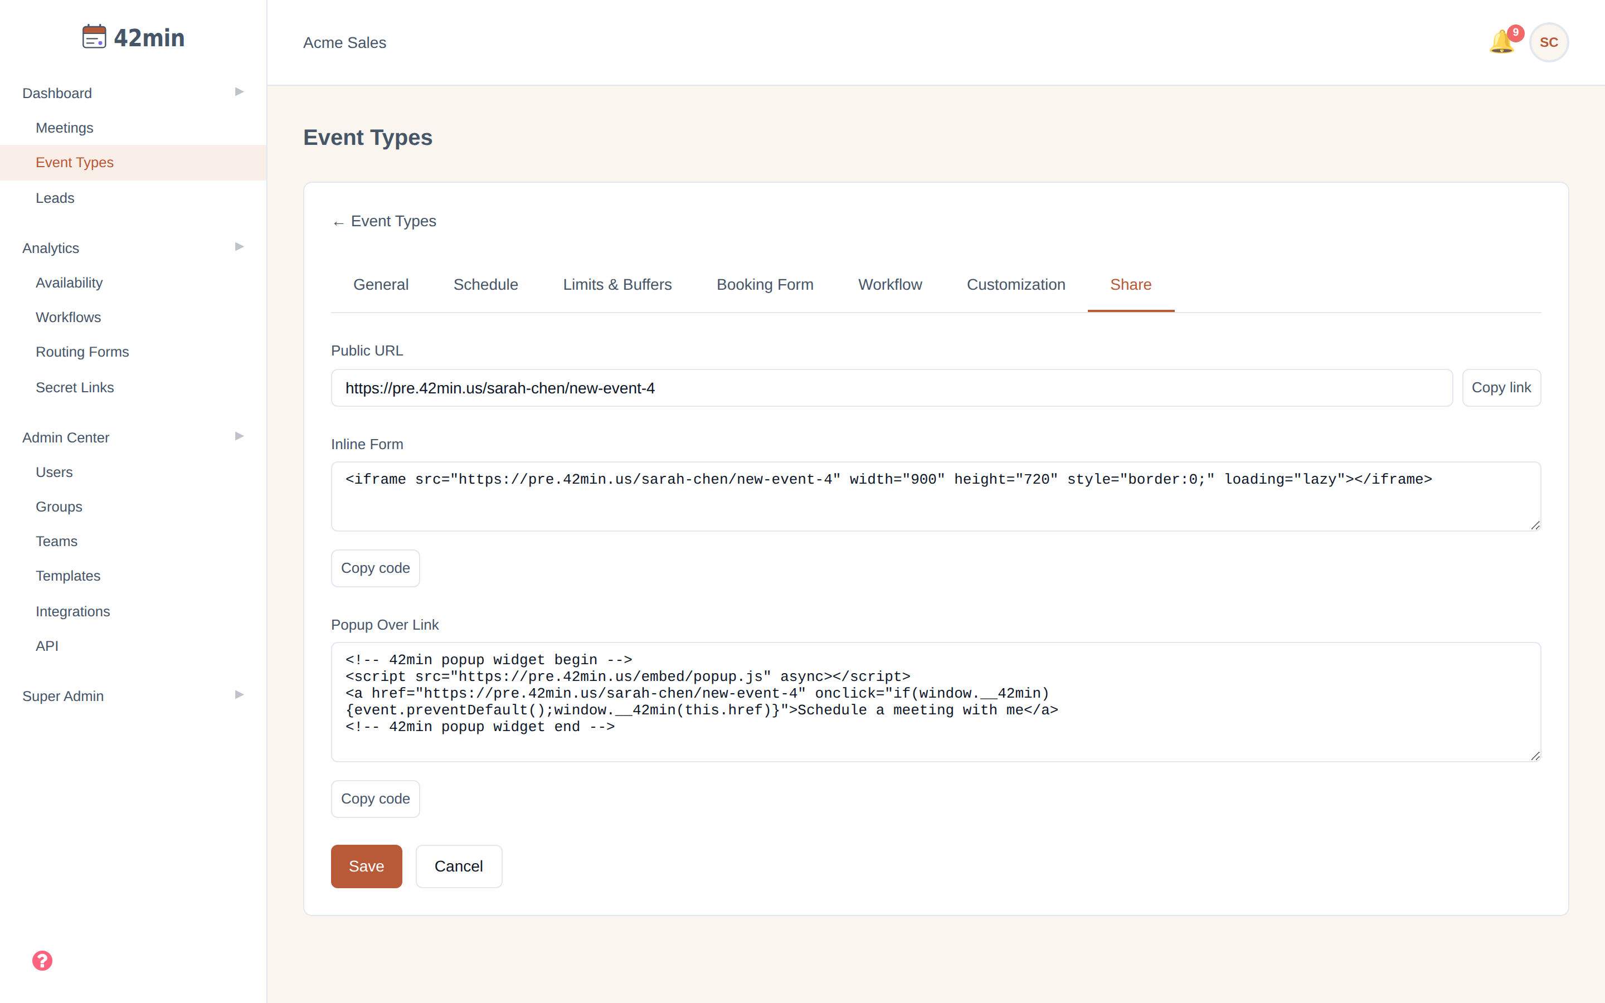Switch to the Schedule tab
This screenshot has height=1003, width=1605.
485,285
